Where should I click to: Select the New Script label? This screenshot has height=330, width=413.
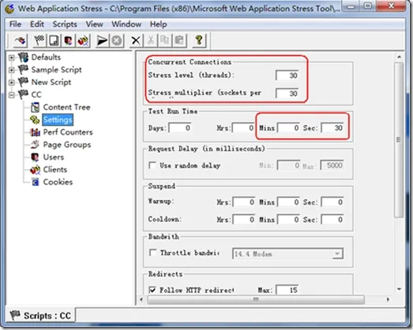tap(51, 82)
